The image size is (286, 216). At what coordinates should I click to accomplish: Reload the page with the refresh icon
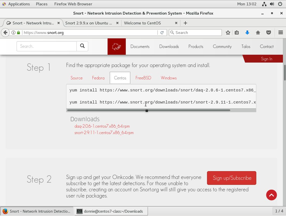[x=162, y=33]
